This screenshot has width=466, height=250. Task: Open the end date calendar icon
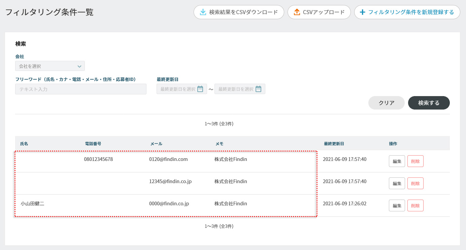[258, 89]
